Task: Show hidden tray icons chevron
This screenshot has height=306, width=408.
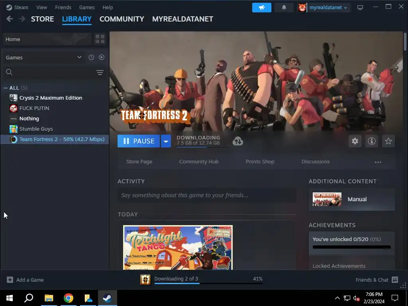Action: 337,298
